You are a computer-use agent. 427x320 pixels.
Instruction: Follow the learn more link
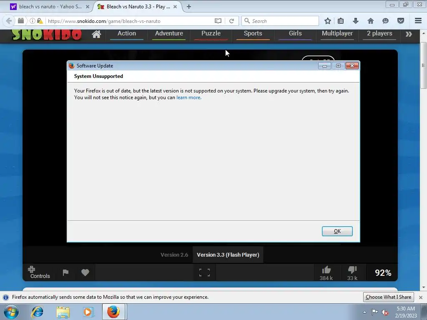(188, 97)
